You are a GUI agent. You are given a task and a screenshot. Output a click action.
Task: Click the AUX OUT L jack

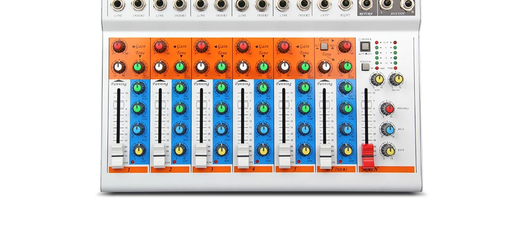pyautogui.click(x=386, y=4)
